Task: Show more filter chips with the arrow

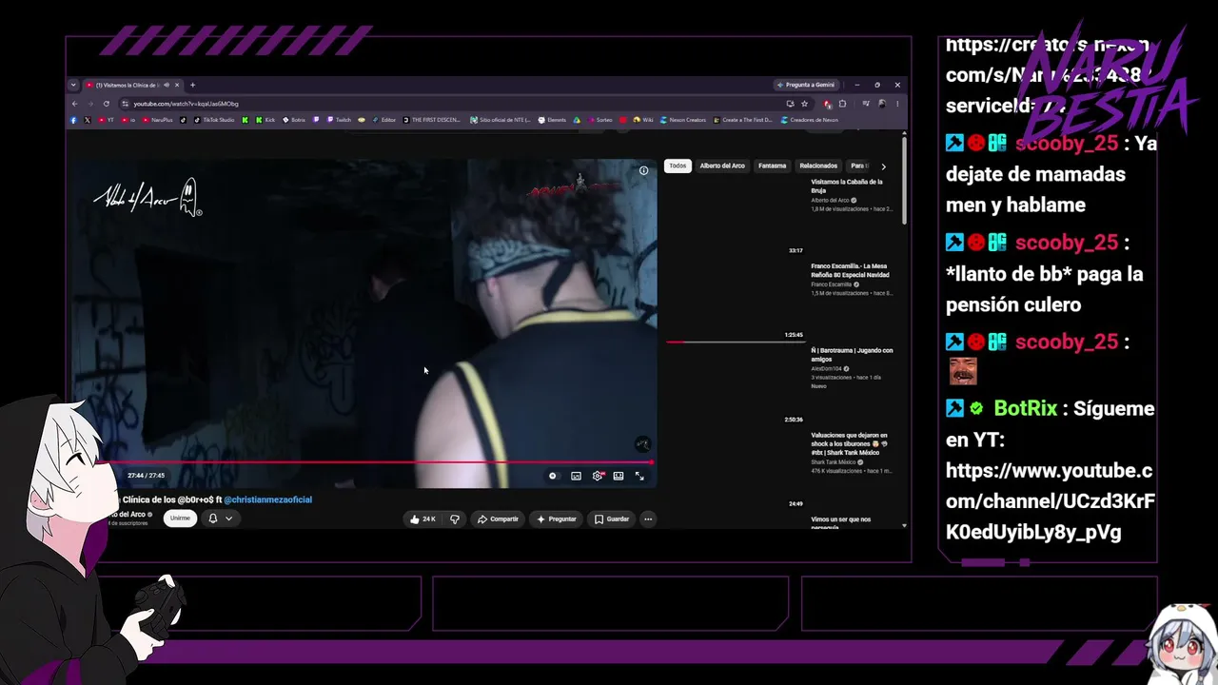Action: point(883,166)
